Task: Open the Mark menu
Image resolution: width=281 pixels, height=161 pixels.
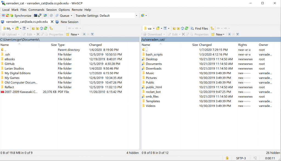Action: point(15,10)
